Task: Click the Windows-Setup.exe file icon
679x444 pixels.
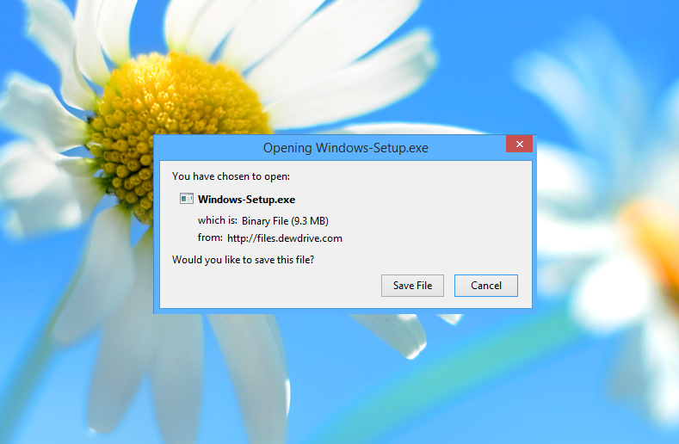Action: (x=187, y=199)
